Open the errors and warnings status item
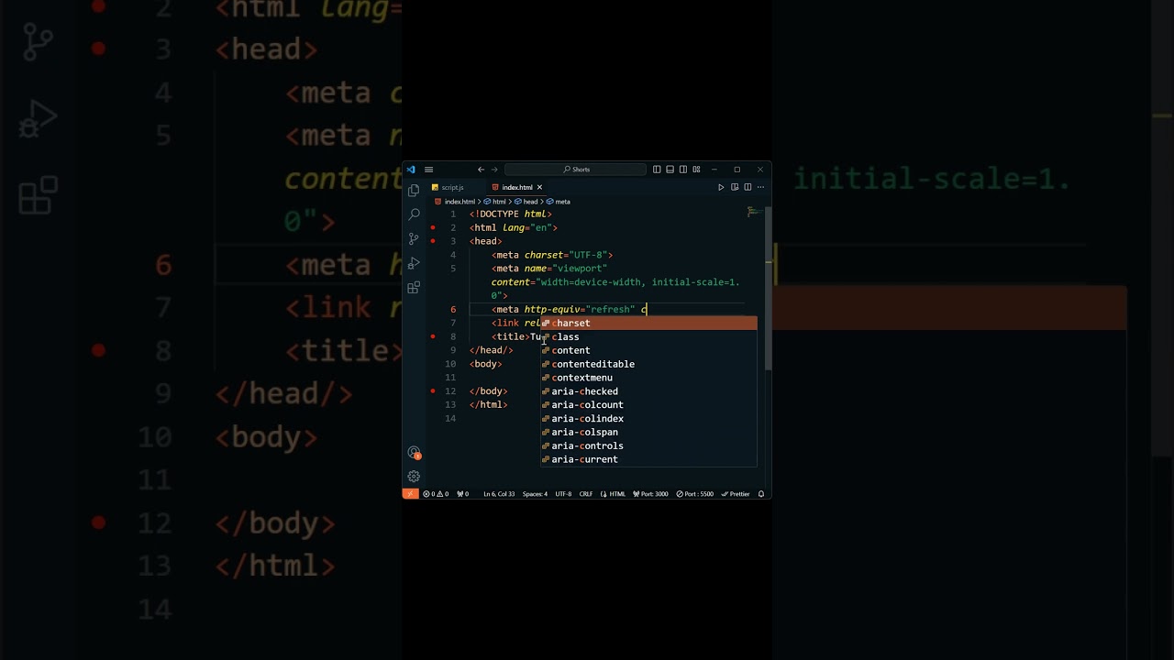The image size is (1174, 660). (x=436, y=494)
